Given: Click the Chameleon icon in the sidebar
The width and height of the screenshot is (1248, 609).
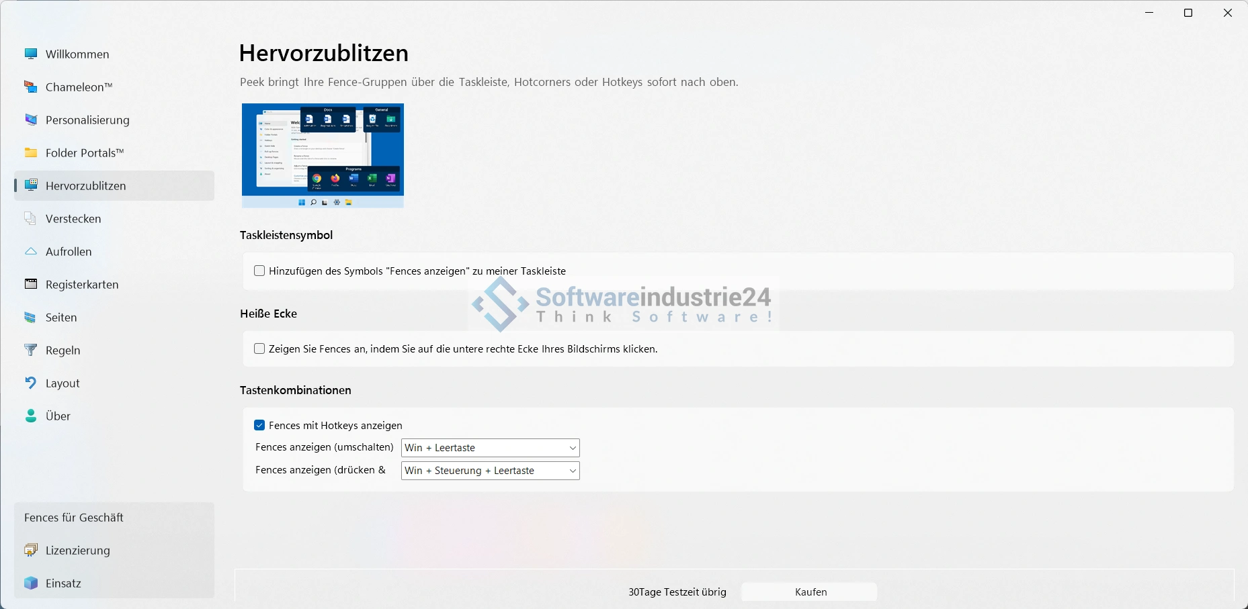Looking at the screenshot, I should tap(31, 87).
